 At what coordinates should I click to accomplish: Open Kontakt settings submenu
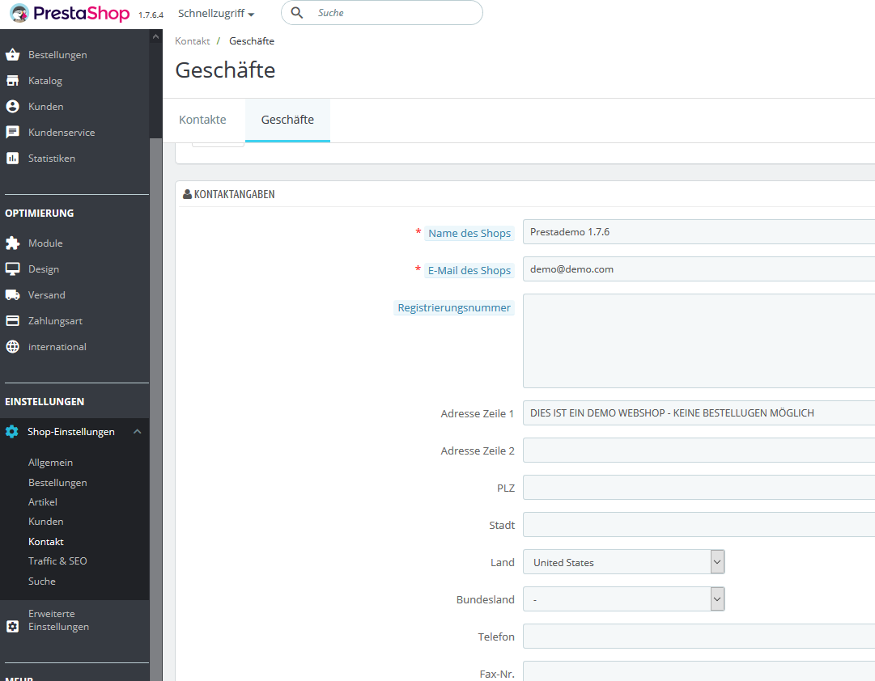pyautogui.click(x=46, y=542)
